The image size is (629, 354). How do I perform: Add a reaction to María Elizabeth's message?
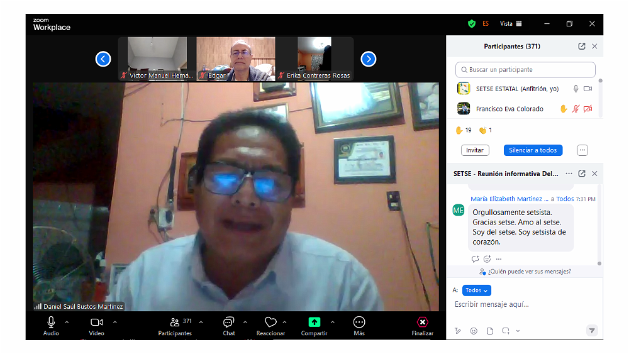(487, 259)
